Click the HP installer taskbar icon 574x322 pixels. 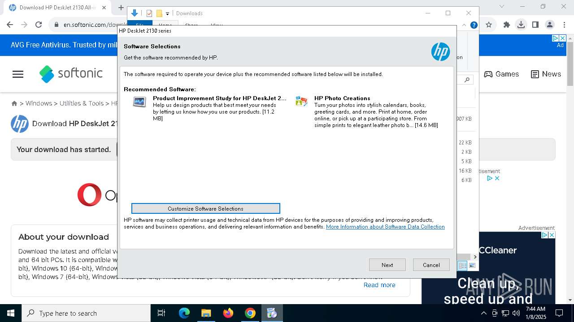pyautogui.click(x=272, y=313)
